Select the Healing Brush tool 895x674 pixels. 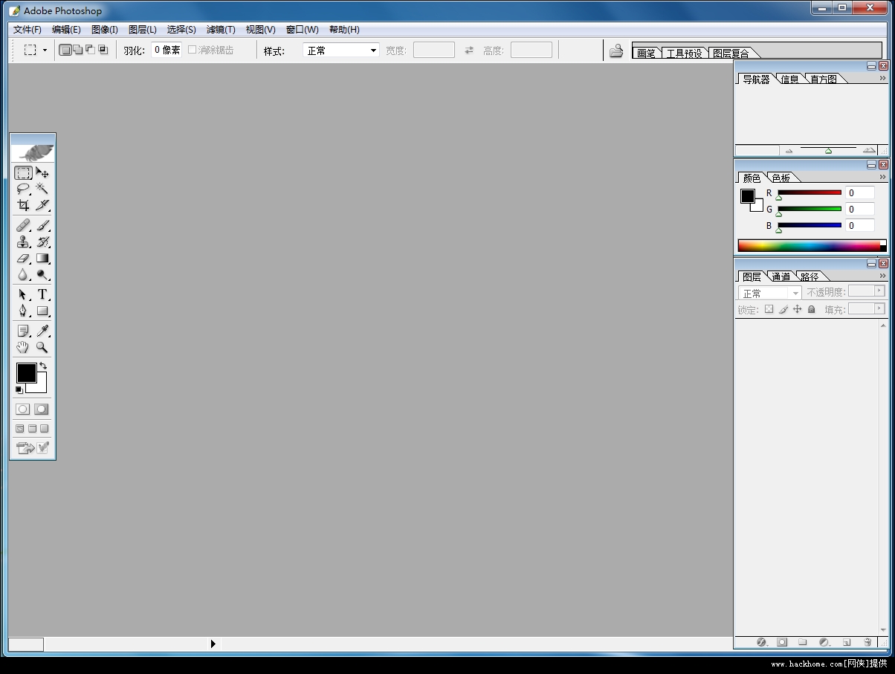coord(24,225)
